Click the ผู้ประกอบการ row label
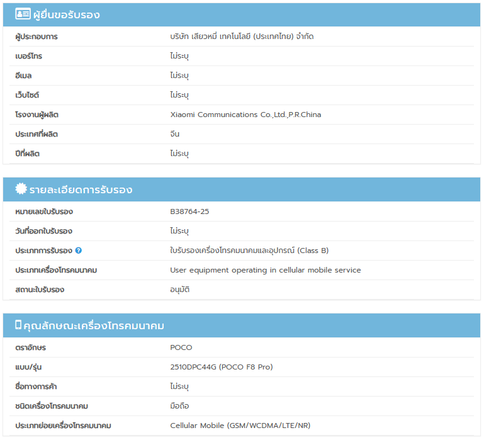 (37, 37)
